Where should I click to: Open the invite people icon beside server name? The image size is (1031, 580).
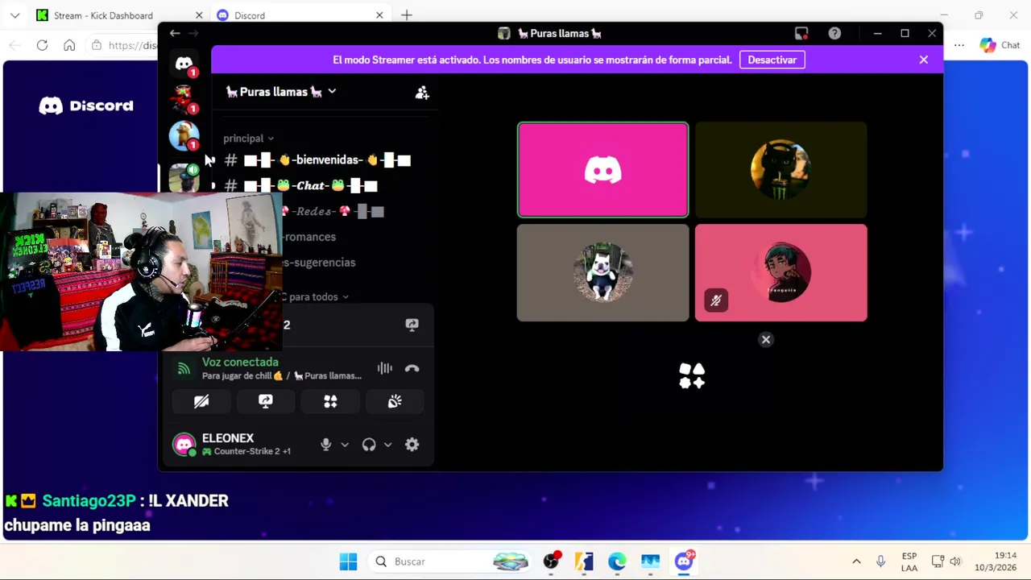tap(422, 93)
